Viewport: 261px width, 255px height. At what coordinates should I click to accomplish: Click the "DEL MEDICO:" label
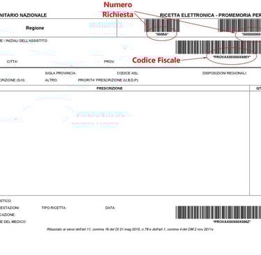(x=15, y=222)
